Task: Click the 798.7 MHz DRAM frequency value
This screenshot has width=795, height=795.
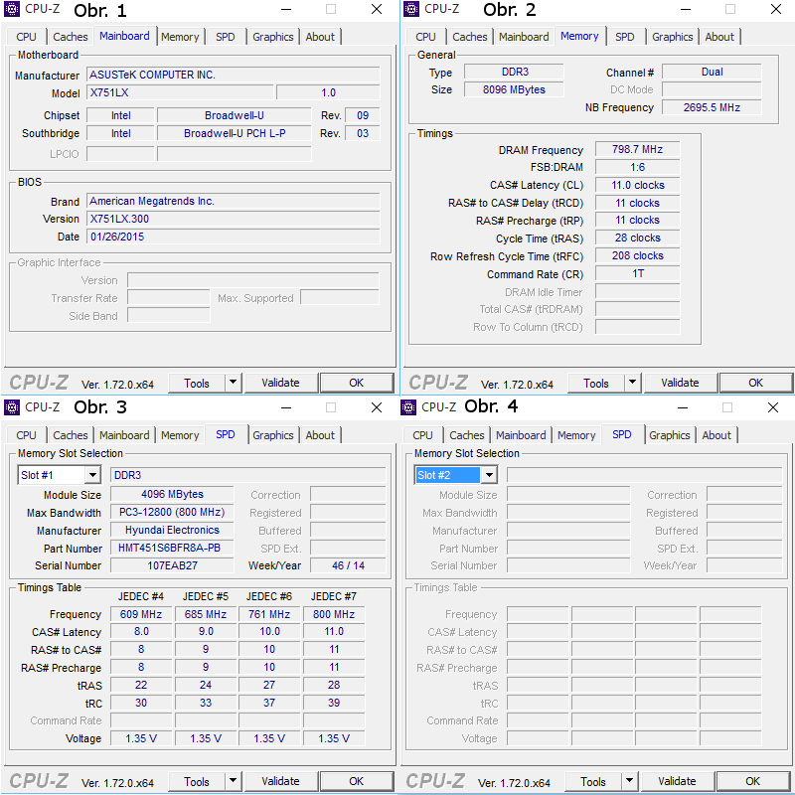Action: click(637, 150)
